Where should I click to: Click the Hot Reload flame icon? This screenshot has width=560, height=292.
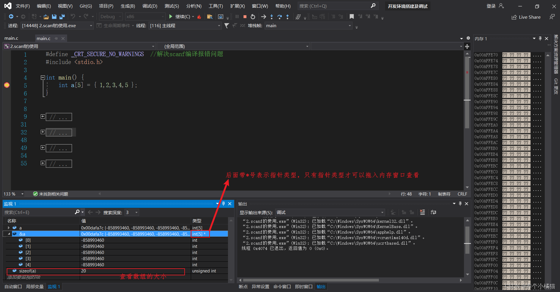pyautogui.click(x=199, y=17)
